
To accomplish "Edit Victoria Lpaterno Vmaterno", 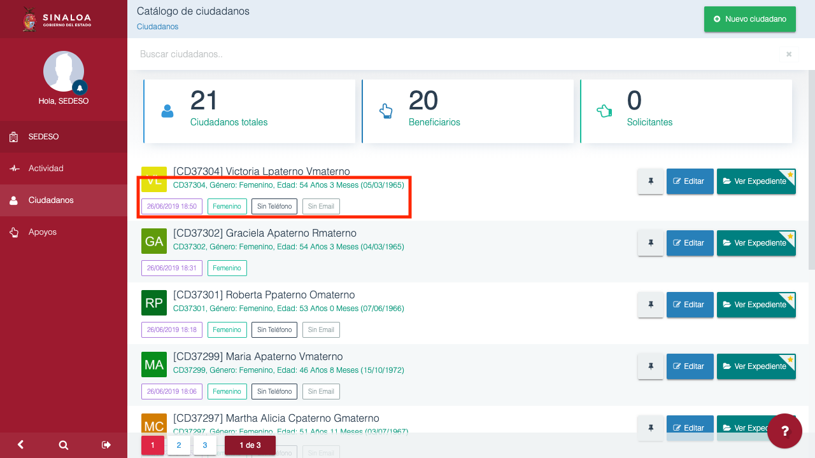I will tap(689, 181).
